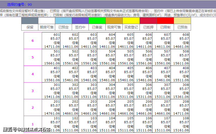Open room 507 cell

pyautogui.click(x=161, y=57)
